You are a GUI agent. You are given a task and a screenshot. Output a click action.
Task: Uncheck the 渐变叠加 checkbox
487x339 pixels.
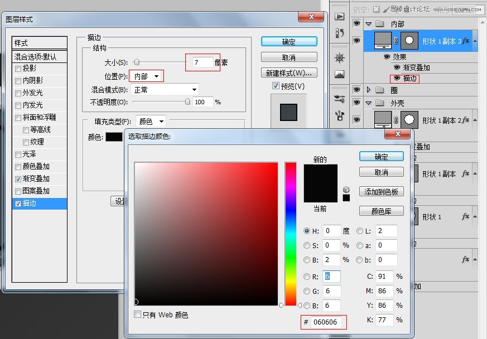18,179
